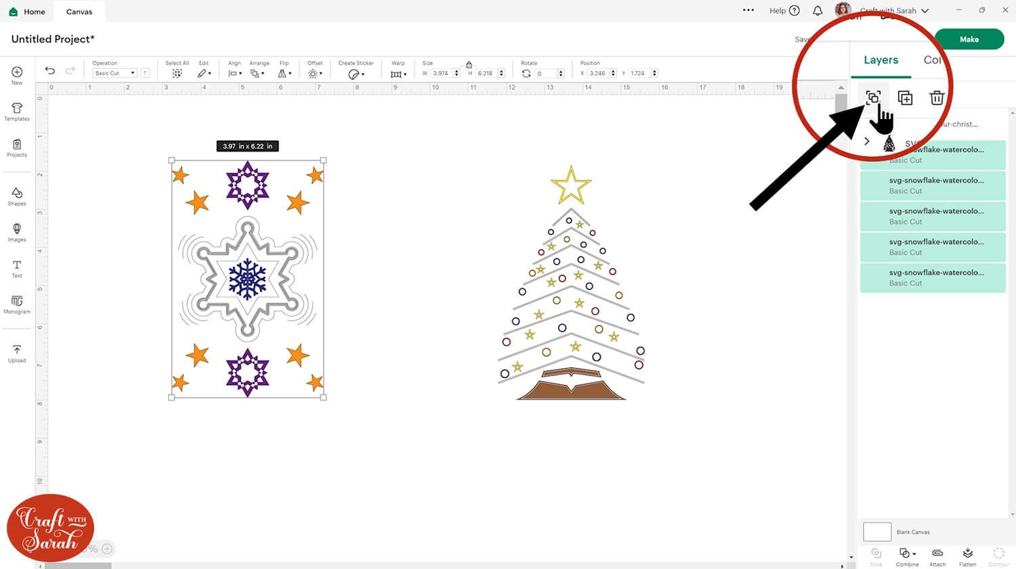Click the Group icon in Layers panel
The height and width of the screenshot is (569, 1016).
click(x=873, y=98)
